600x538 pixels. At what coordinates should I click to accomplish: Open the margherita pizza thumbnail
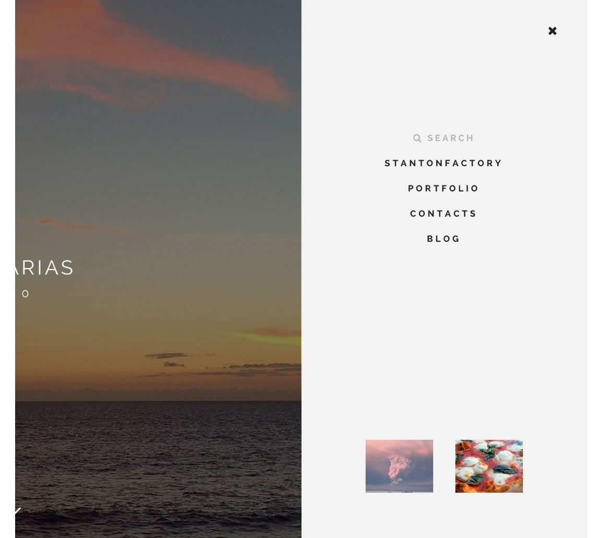(489, 466)
